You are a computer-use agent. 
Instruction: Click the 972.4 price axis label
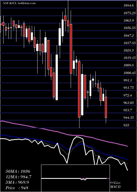tap(128, 95)
